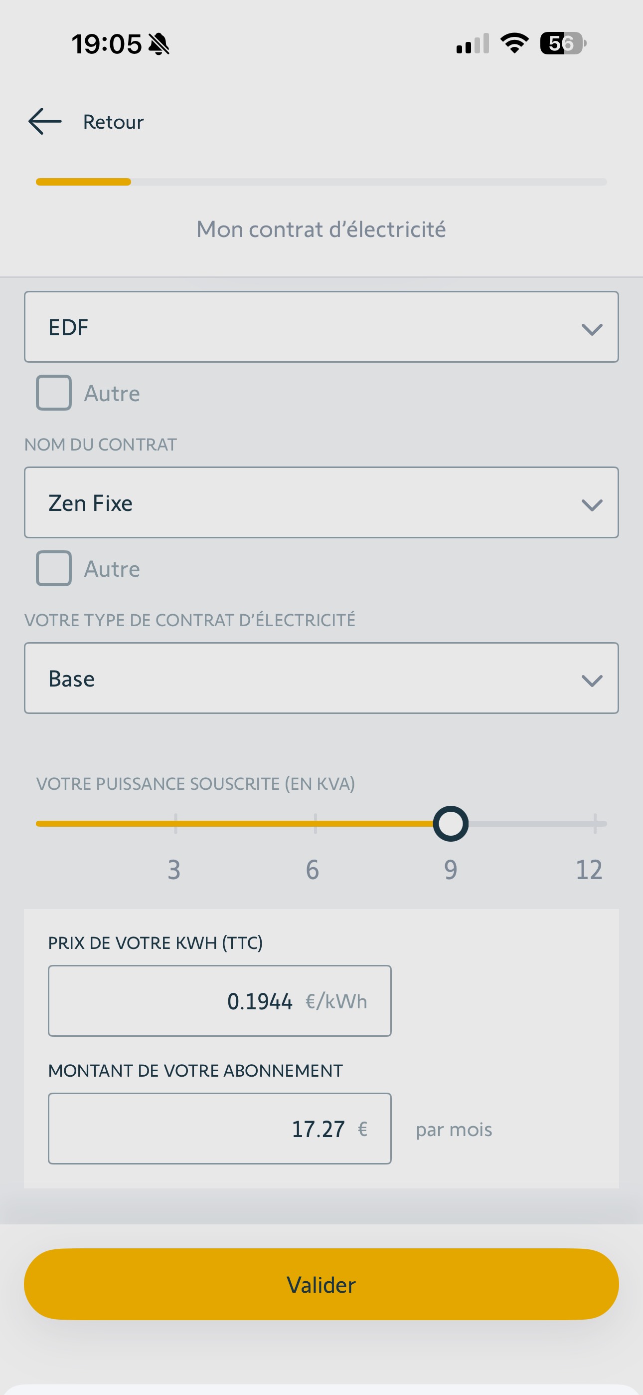The height and width of the screenshot is (1395, 643).
Task: Tick the Autre checkbox under EDF supplier
Action: click(x=54, y=393)
